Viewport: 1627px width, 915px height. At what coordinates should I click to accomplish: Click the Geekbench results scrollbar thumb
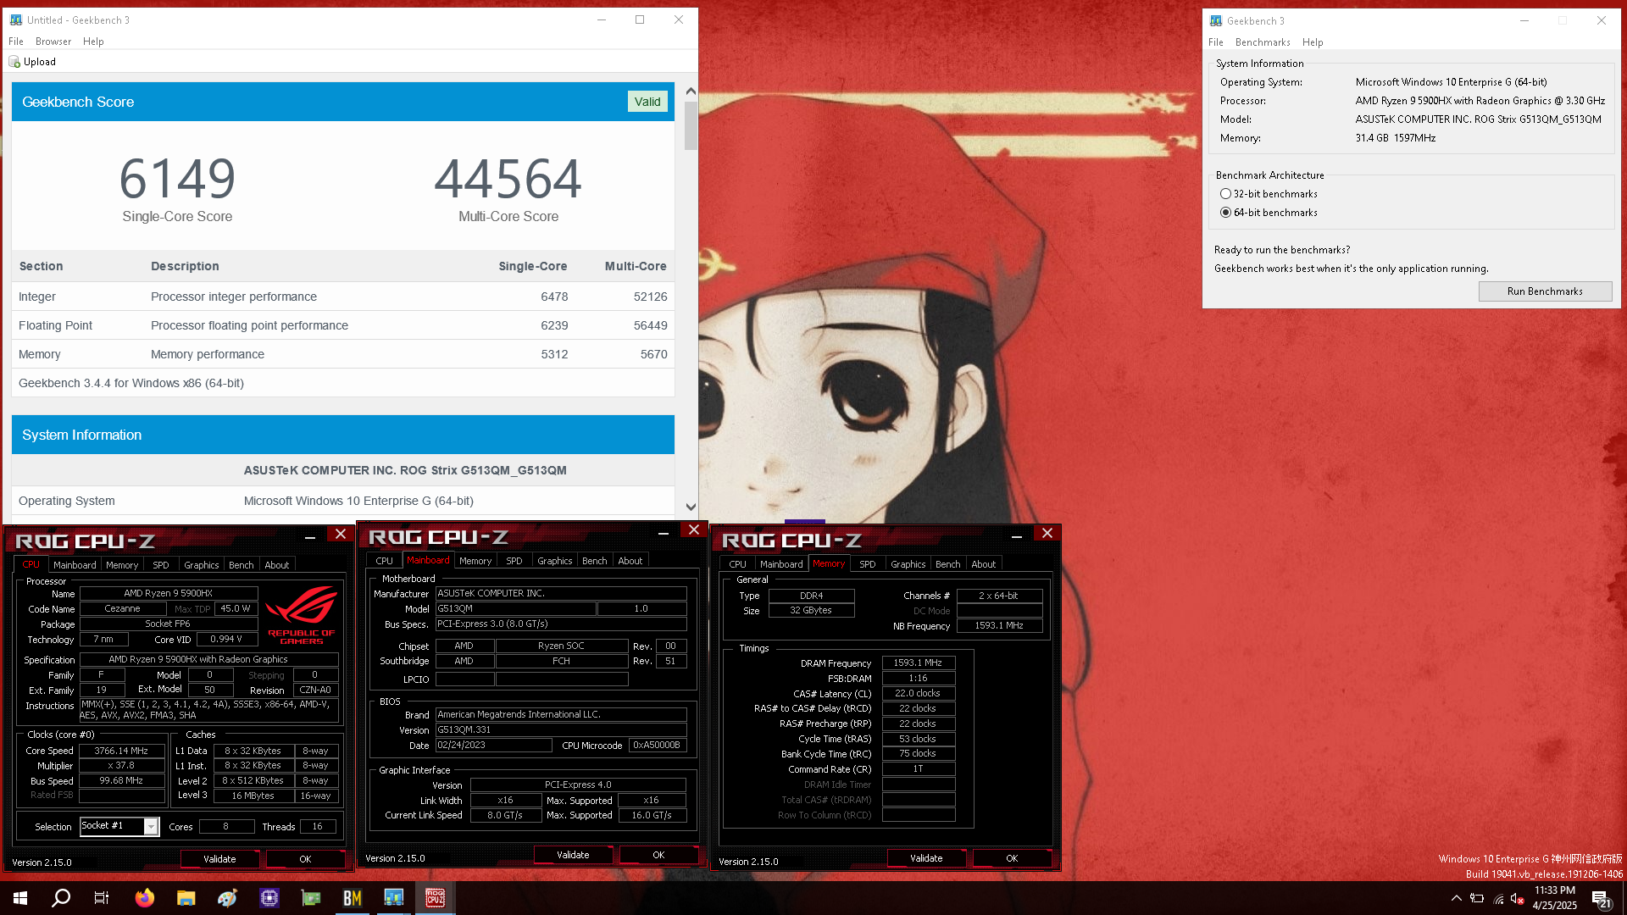coord(691,126)
